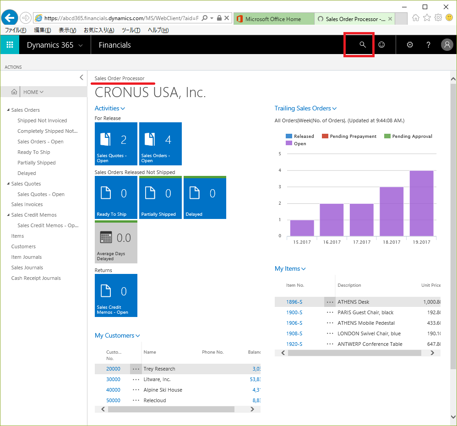457x426 pixels.
Task: Open customer number 40000 link
Action: [x=113, y=390]
